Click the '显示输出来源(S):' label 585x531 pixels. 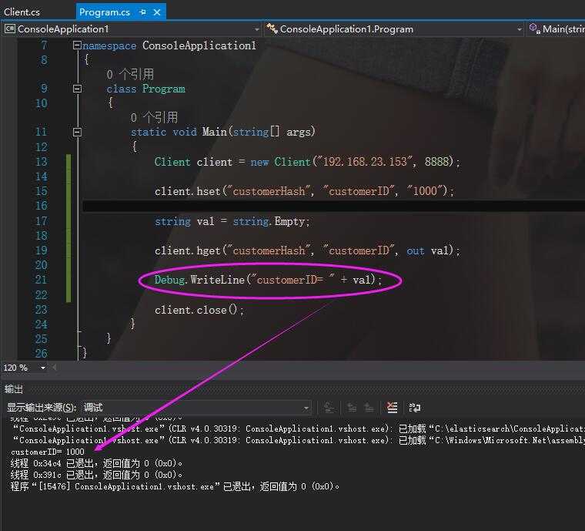[42, 408]
